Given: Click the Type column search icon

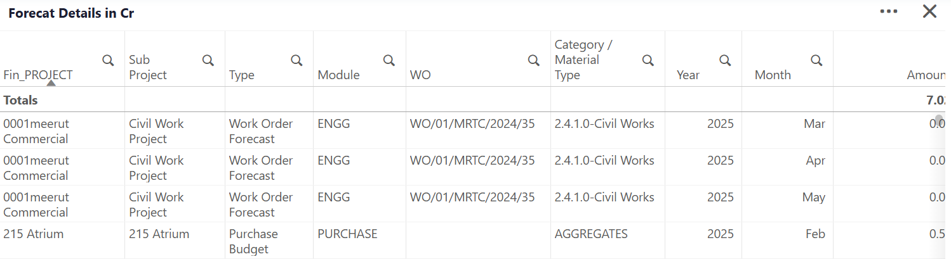Looking at the screenshot, I should click(296, 60).
